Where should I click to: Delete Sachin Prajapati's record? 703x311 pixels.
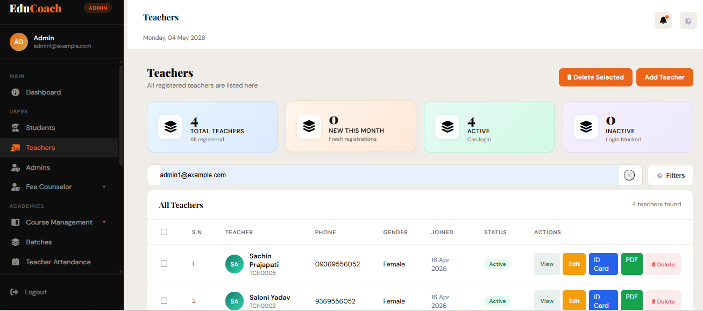coord(663,264)
